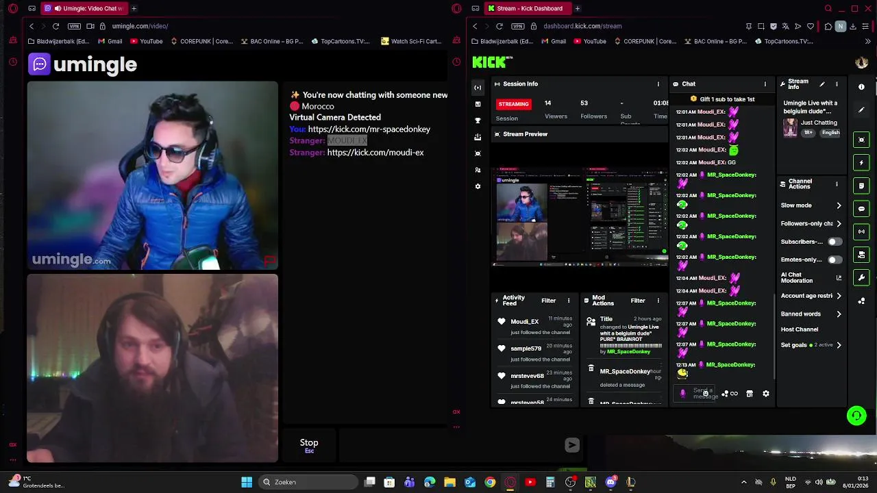
Task: Open the analytics chart icon in Kick sidebar
Action: 478,104
